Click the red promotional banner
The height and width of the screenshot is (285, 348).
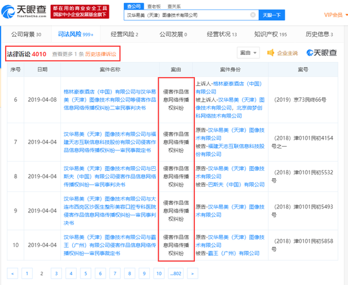(80, 11)
